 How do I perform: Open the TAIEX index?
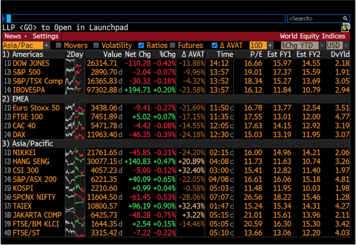click(x=22, y=206)
